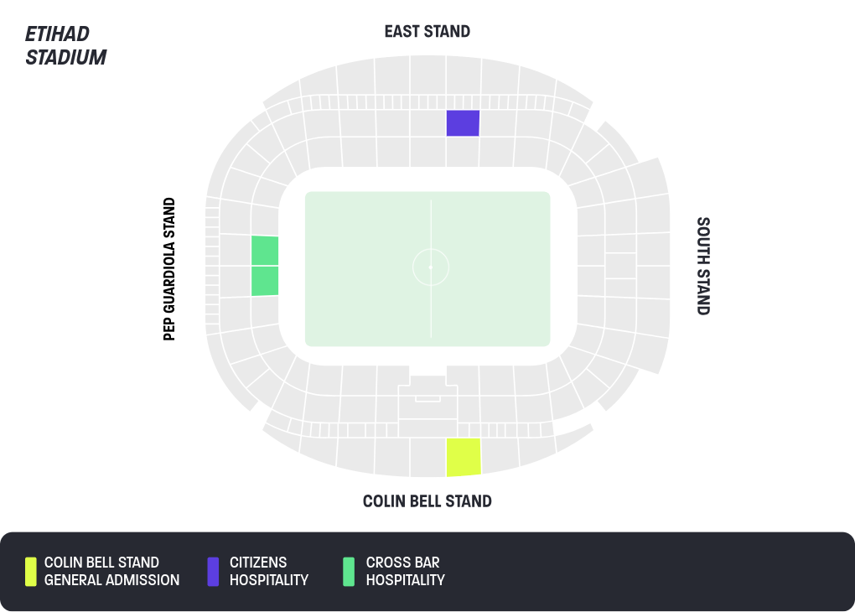Click the Colin Bell Stand label below the map
Viewport: 855px width, 612px height.
[x=427, y=501]
